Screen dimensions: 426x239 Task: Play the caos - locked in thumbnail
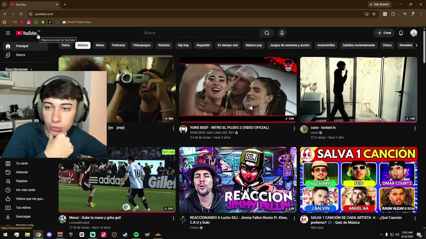359,89
